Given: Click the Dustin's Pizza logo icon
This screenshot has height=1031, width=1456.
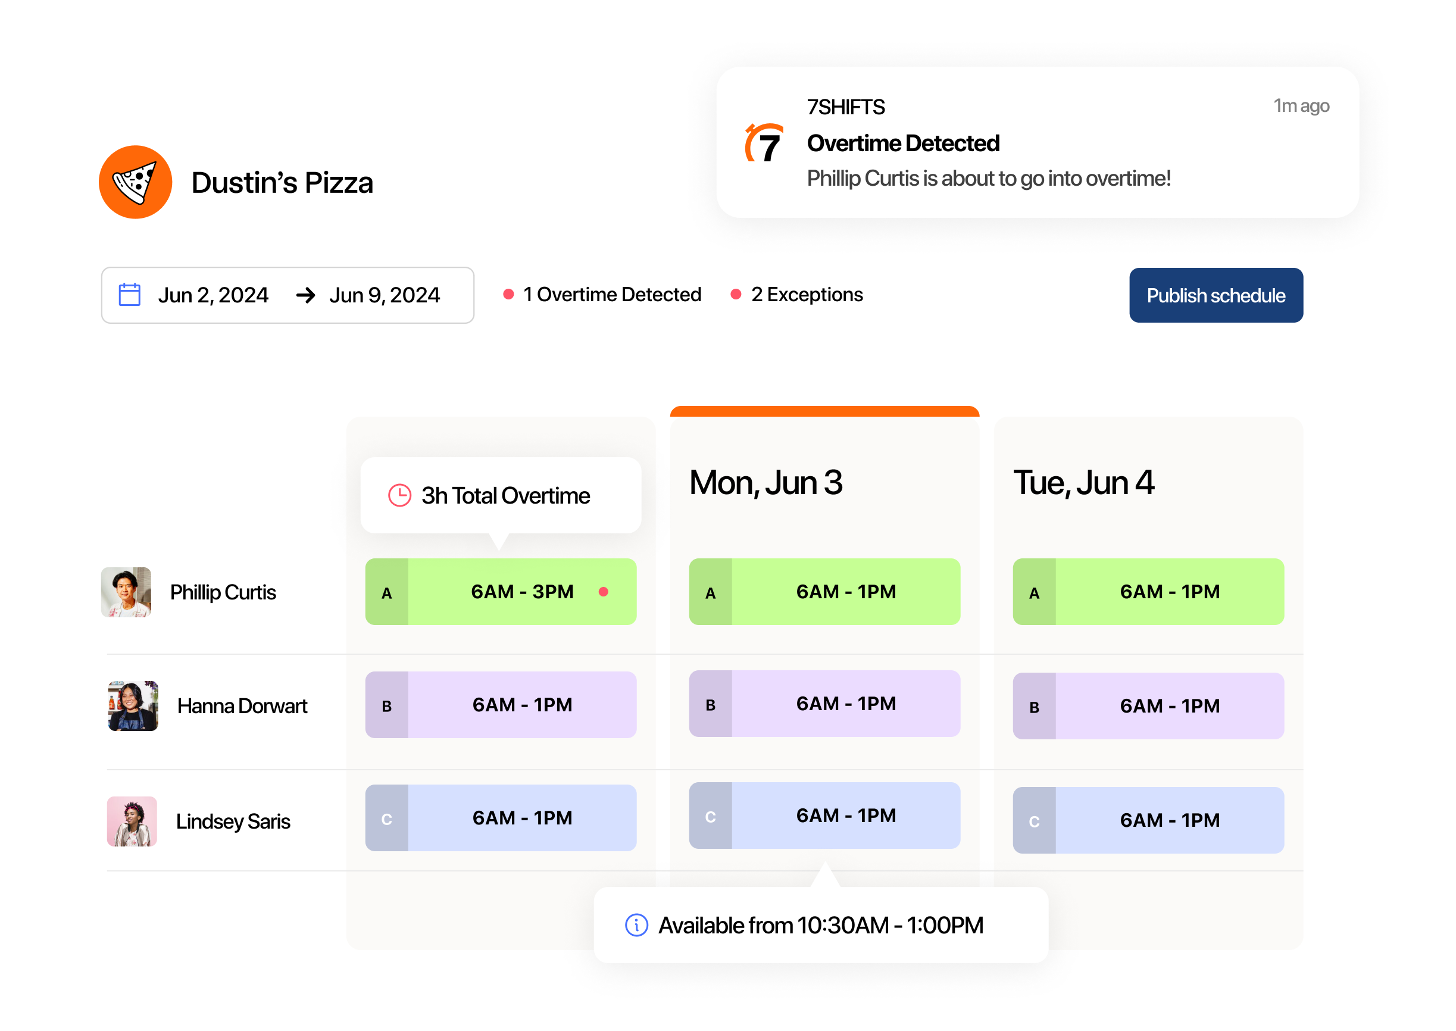Looking at the screenshot, I should tap(136, 182).
